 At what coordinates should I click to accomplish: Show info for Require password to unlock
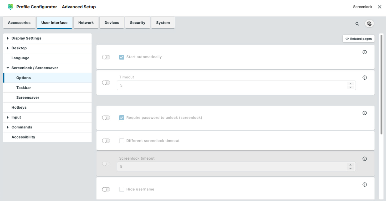365,113
